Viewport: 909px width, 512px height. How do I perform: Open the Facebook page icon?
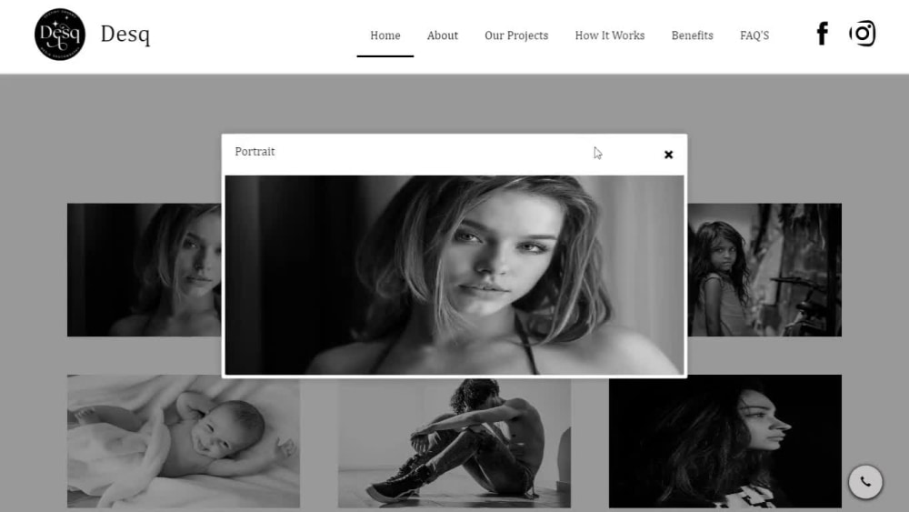[x=822, y=34]
